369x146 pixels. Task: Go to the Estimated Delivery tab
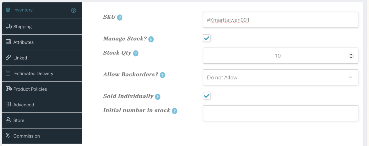42,73
